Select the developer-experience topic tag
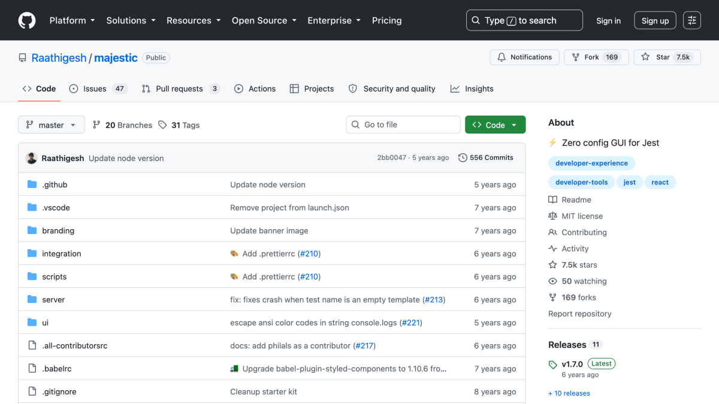Viewport: 719px width, 404px height. (x=592, y=163)
